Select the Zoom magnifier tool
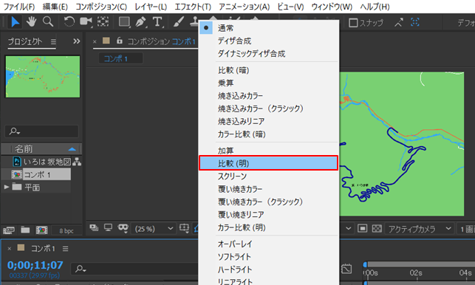475x285 pixels. click(x=47, y=22)
